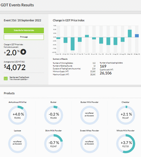
Task: Click the 21 Jun '22 chart bar
Action: point(94,38)
